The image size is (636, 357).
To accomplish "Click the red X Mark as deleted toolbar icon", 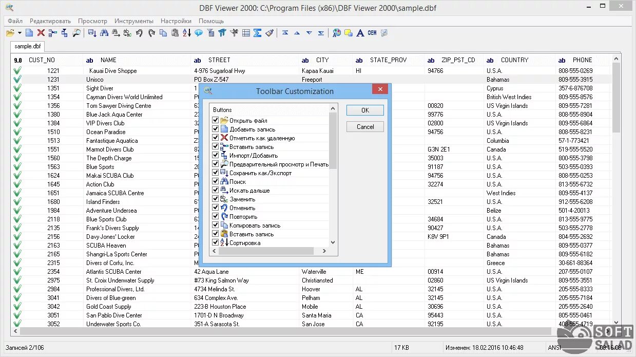I will (41, 33).
